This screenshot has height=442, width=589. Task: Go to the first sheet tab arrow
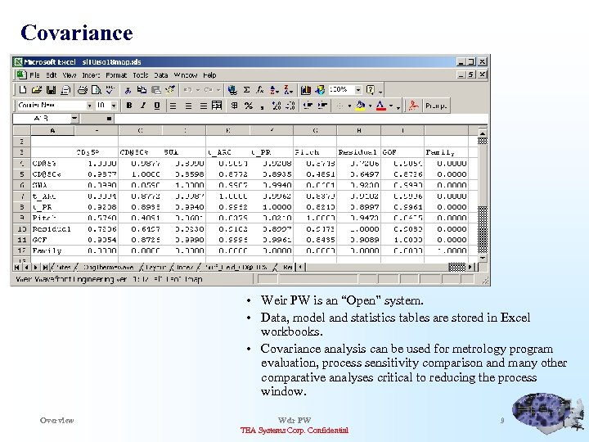coord(17,267)
